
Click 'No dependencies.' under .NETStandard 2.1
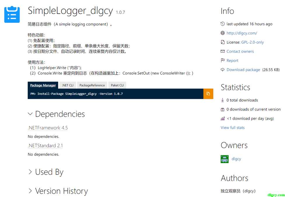click(43, 154)
